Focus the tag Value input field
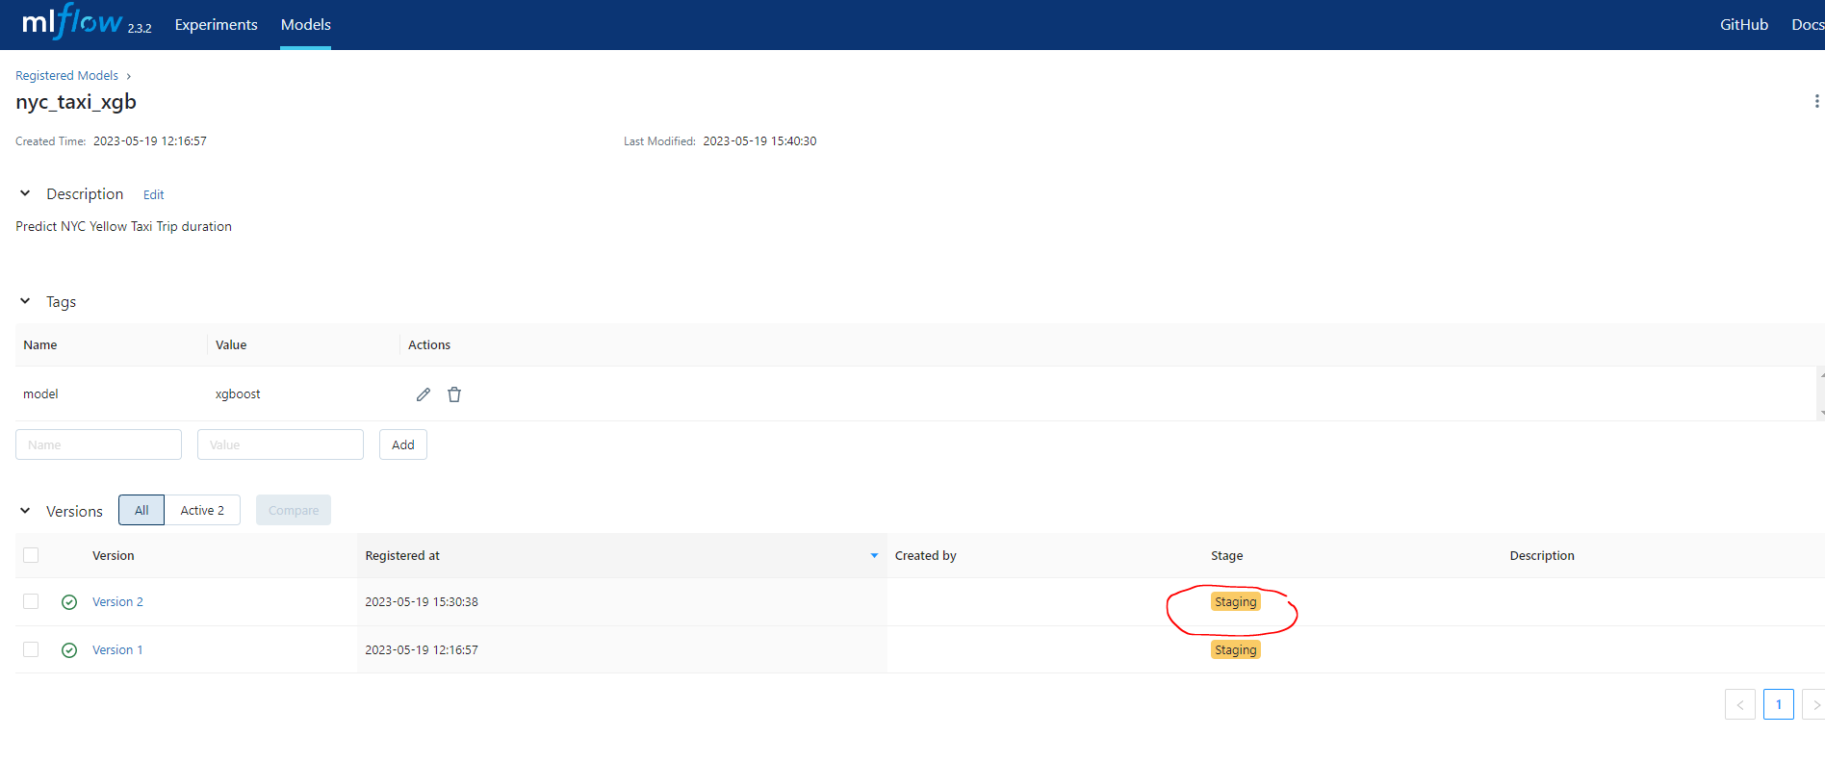Viewport: 1825px width, 761px height. point(280,444)
